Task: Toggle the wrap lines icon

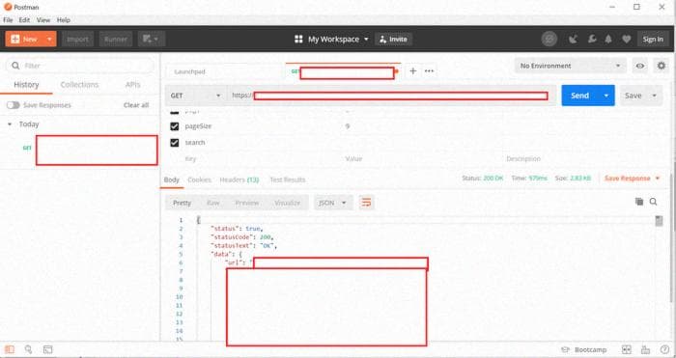Action: [x=366, y=203]
